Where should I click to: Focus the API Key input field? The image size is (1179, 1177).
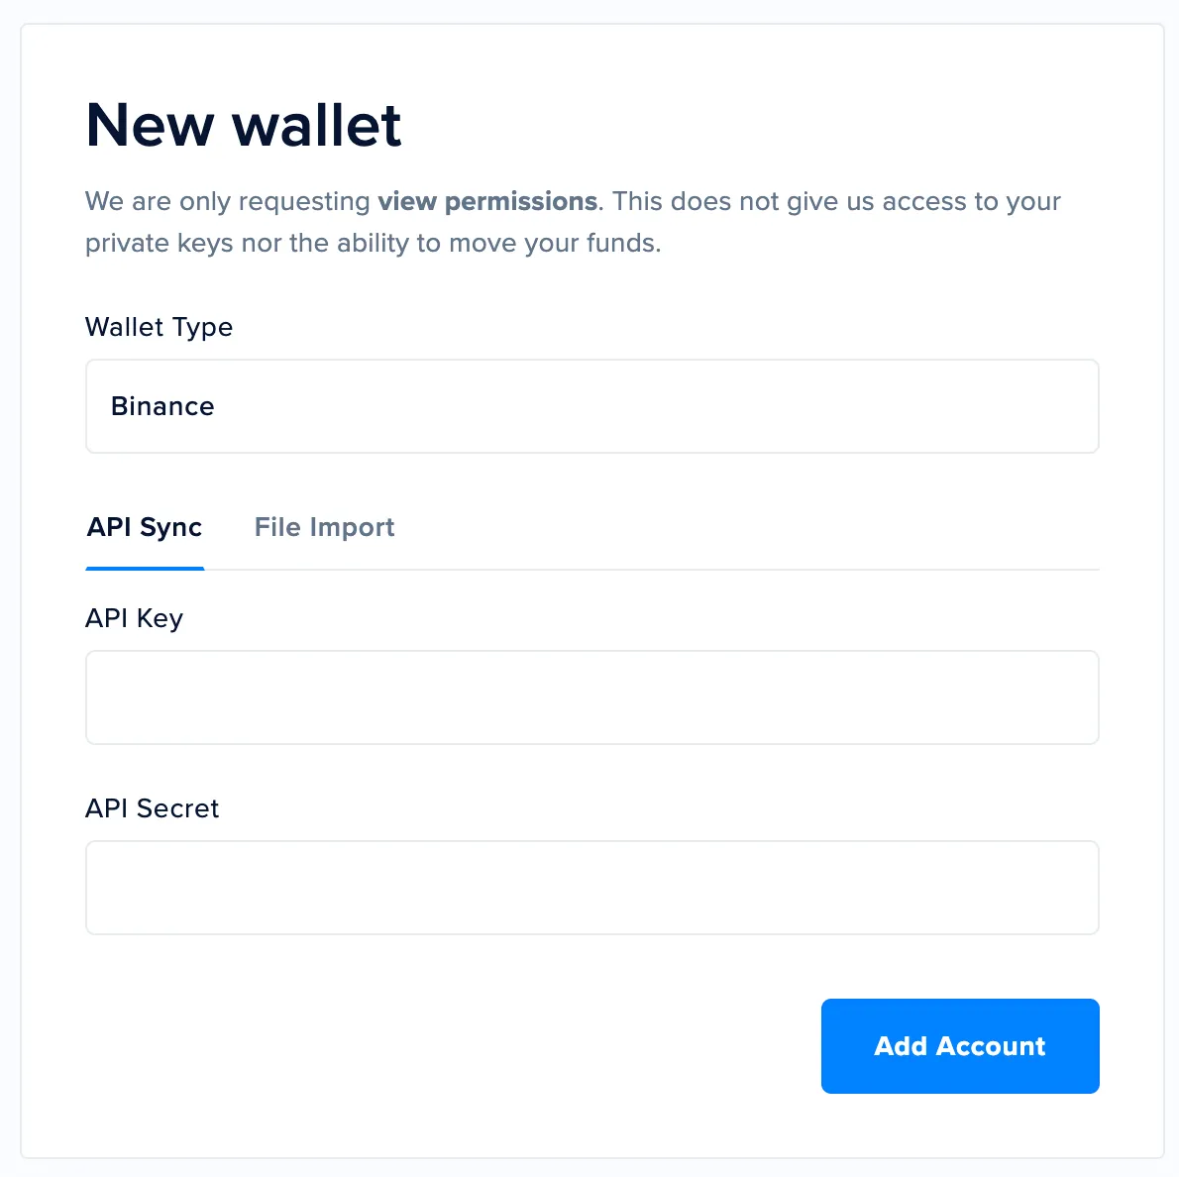591,697
